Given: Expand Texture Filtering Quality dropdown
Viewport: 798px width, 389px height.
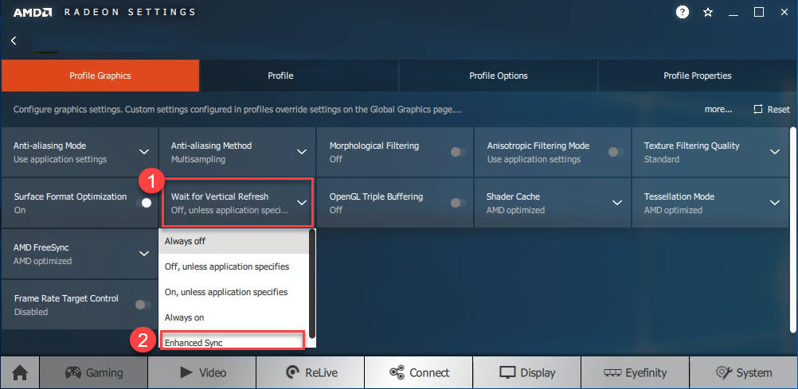Looking at the screenshot, I should [x=775, y=152].
